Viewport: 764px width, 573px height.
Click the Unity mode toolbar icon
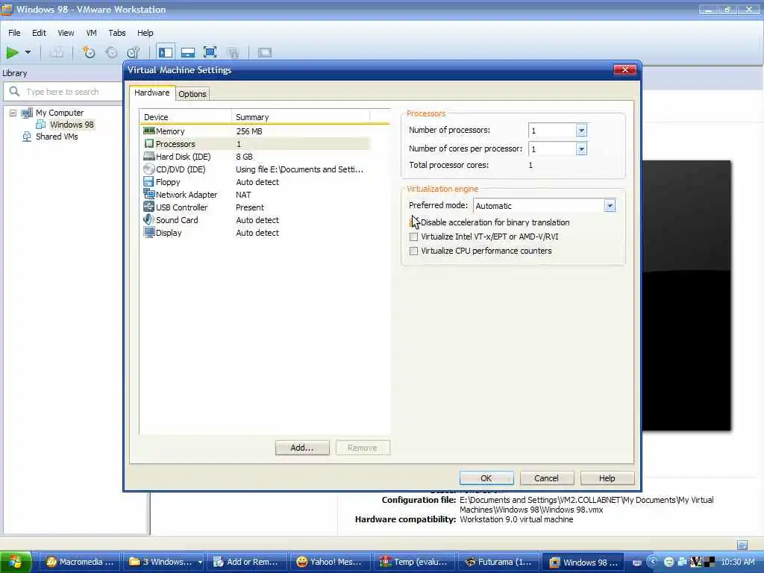233,52
